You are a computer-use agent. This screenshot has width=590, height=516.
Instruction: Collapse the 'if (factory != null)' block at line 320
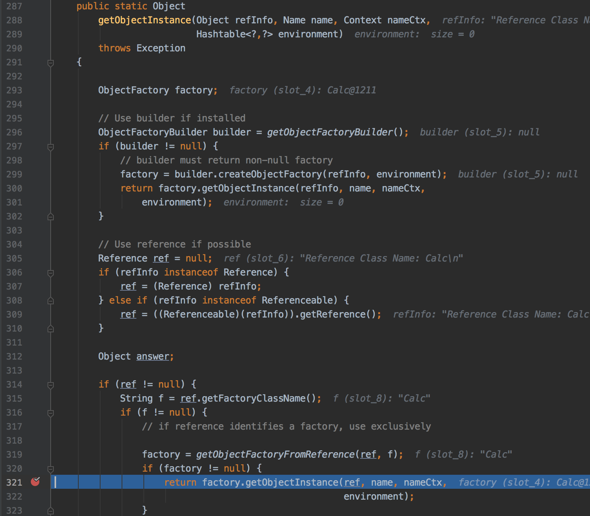pos(51,469)
